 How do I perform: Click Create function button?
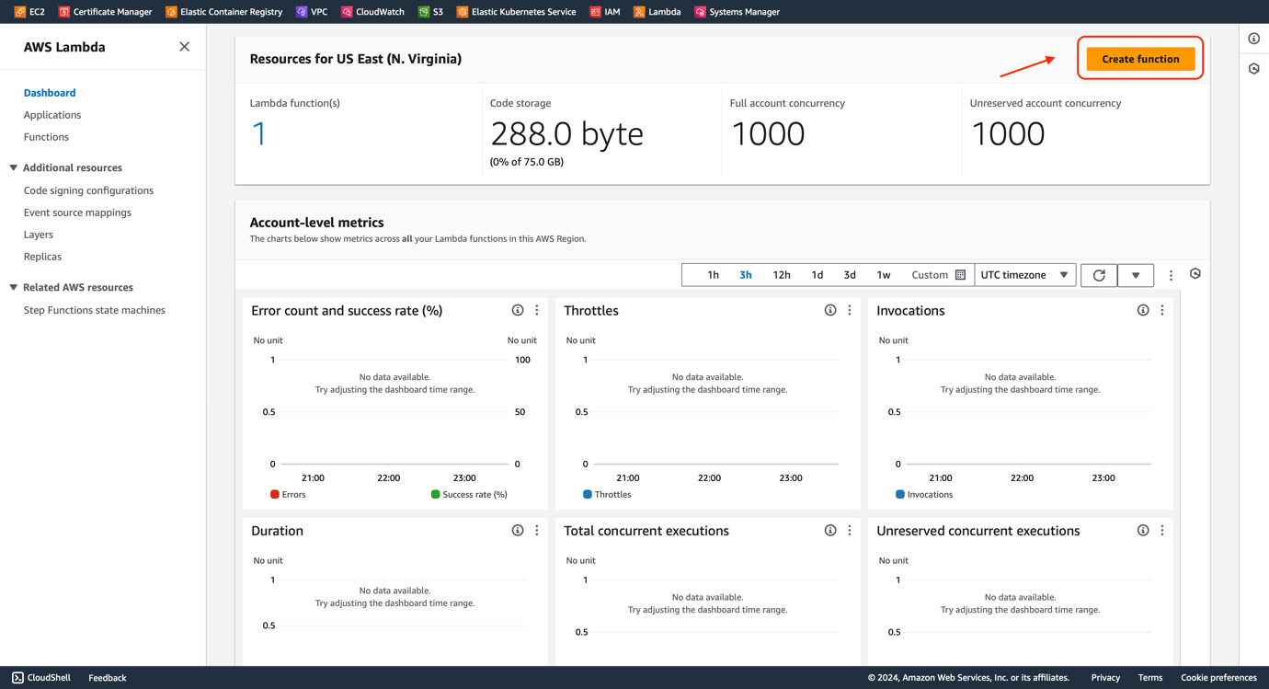[x=1140, y=59]
